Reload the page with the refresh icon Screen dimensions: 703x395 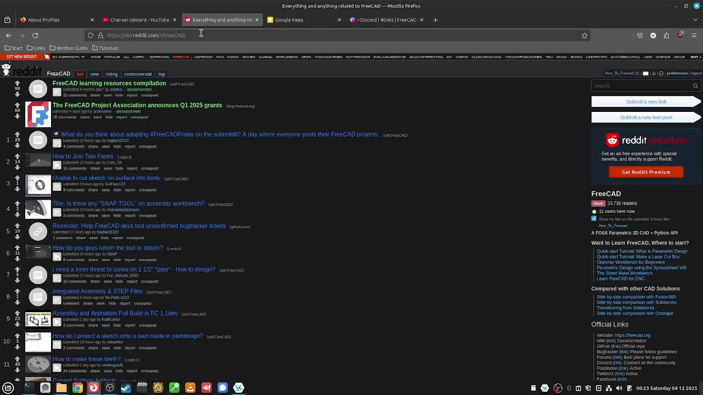pos(35,35)
